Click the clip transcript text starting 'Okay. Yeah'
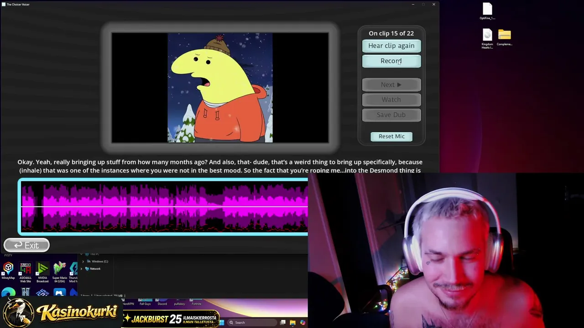 tap(220, 166)
